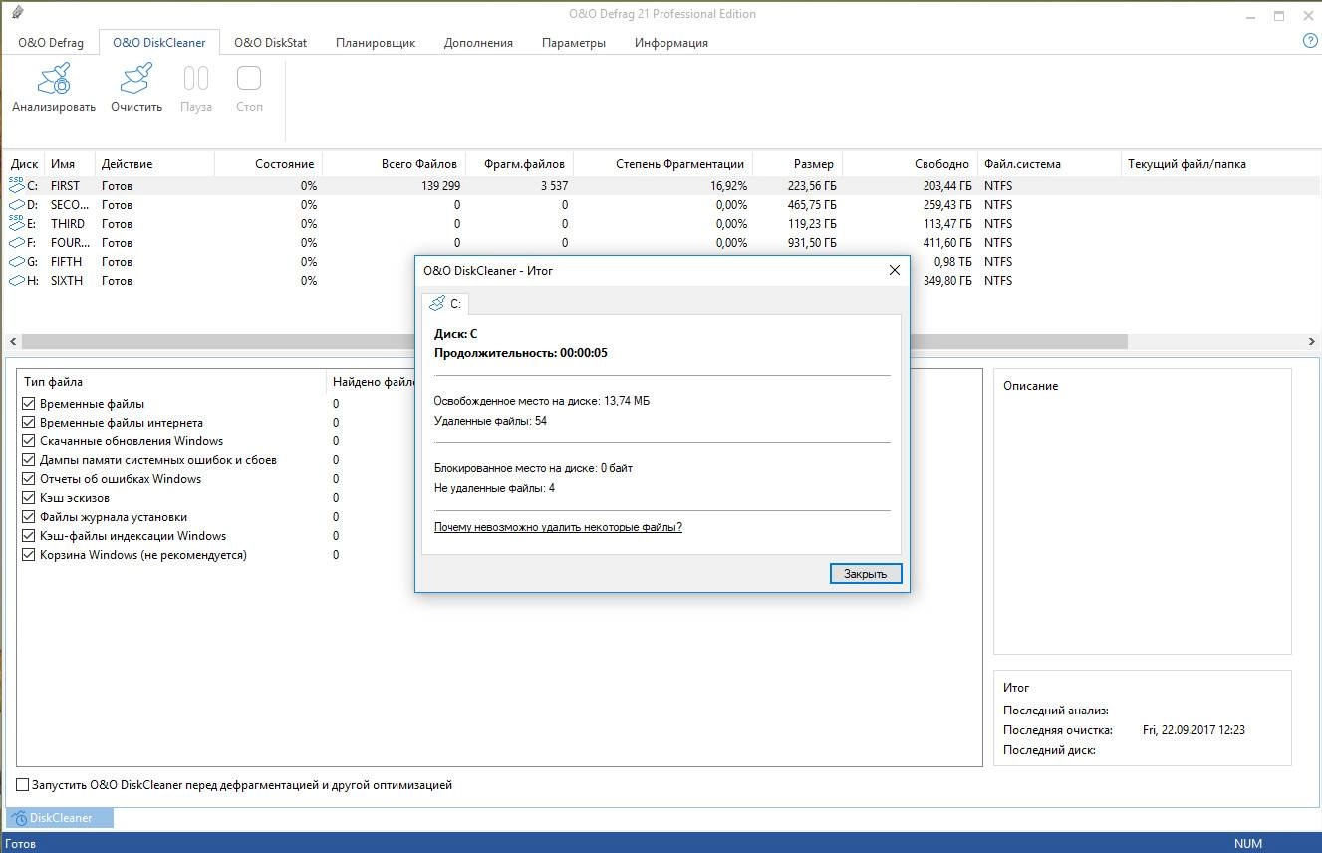Select drive name FIFTH row

(x=66, y=262)
